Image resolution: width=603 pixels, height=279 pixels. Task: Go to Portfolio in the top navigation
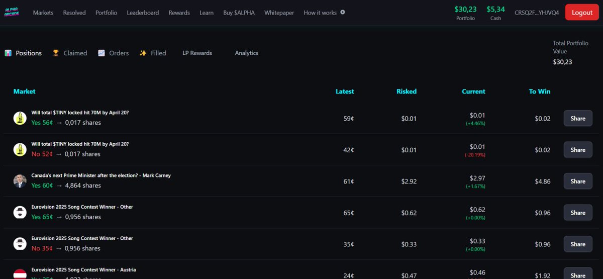click(x=107, y=13)
